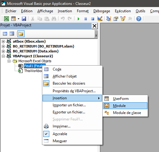The image size is (159, 152).
Task: Open the Exécution menu
Action: [123, 11]
